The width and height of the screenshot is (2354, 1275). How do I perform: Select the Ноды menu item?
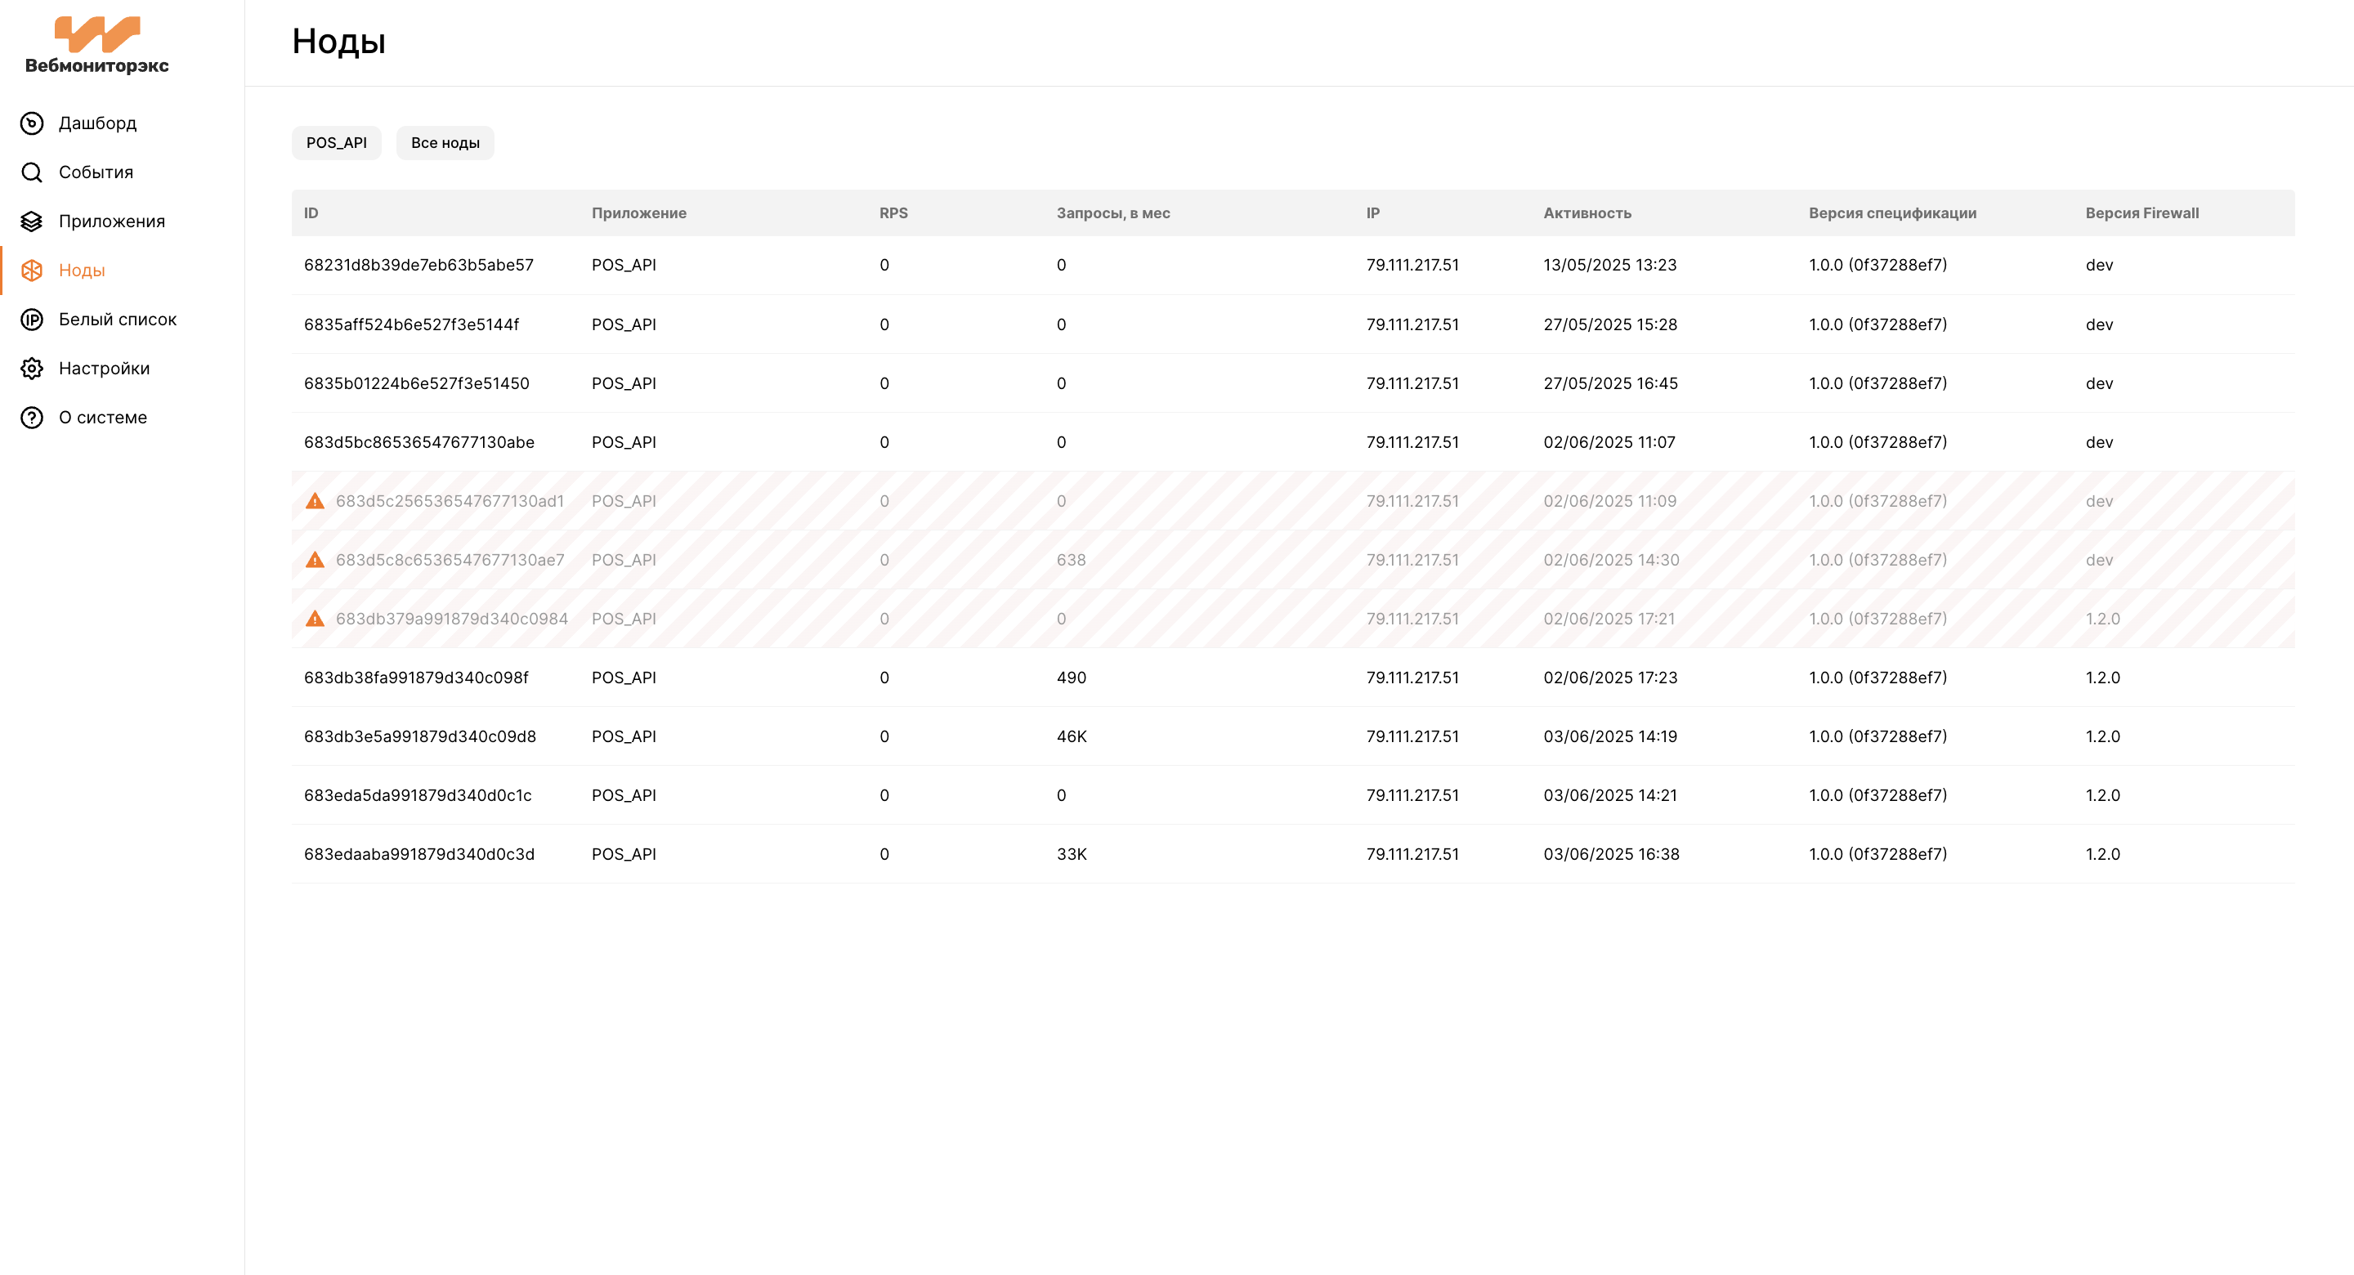click(82, 271)
